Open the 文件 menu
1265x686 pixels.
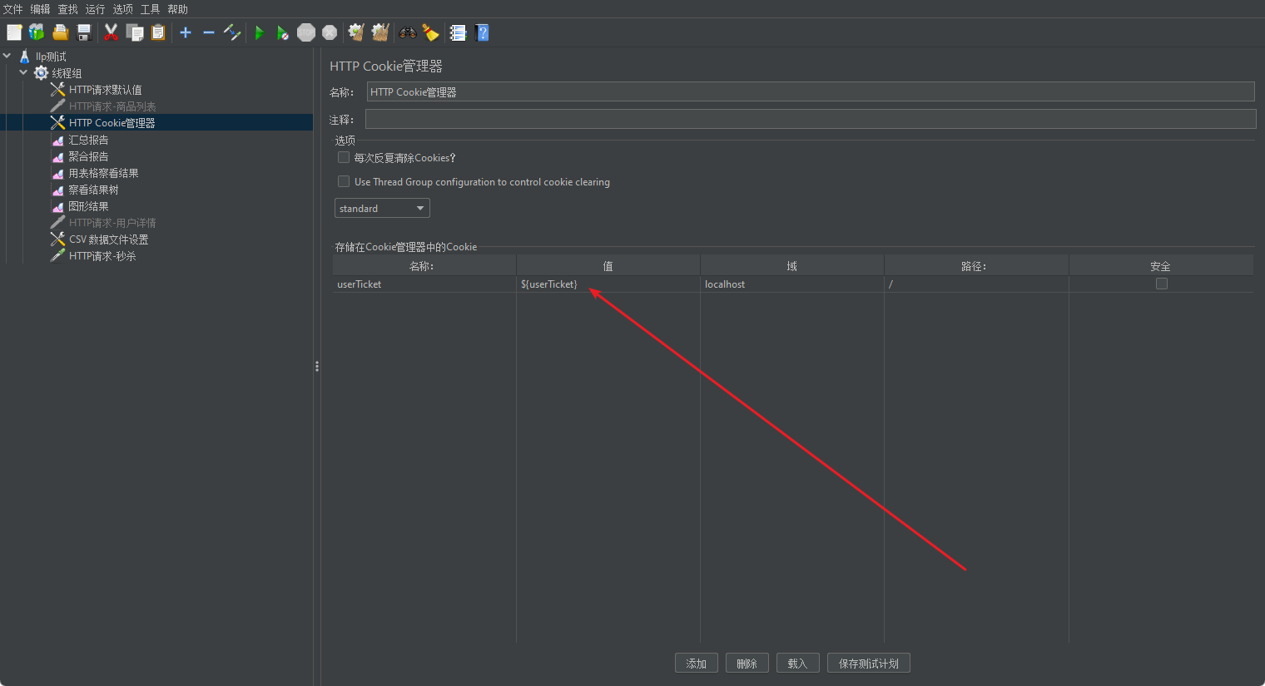(13, 9)
